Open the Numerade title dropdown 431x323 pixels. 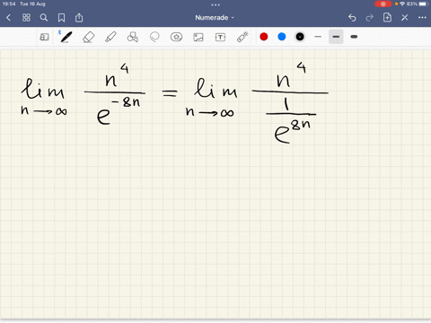[215, 18]
